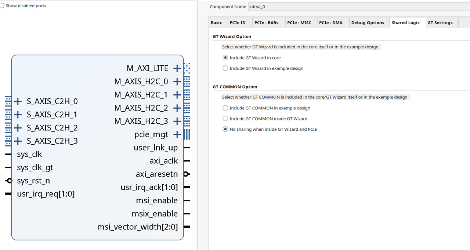Select Include GT Wizard in core
Viewport: 470px width, 250px height.
click(225, 58)
